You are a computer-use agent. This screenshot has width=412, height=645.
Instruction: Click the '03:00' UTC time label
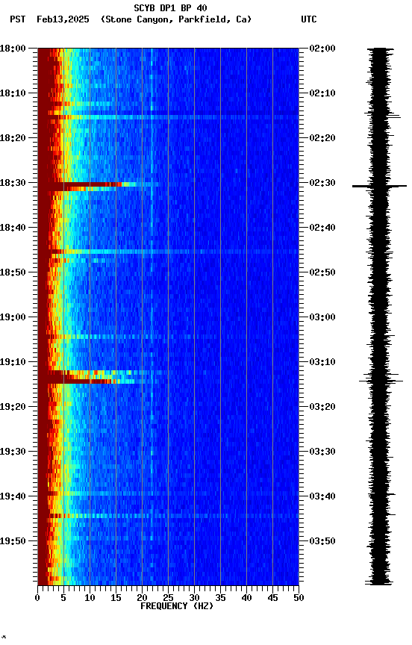click(322, 317)
